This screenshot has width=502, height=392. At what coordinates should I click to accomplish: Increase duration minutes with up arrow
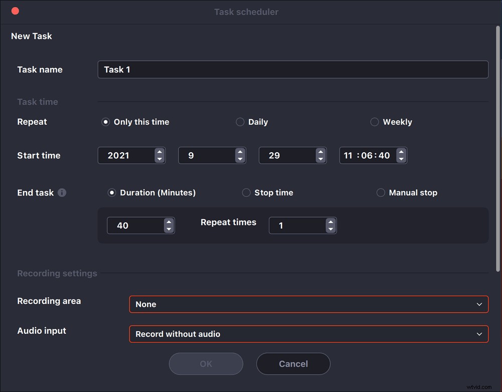(169, 222)
